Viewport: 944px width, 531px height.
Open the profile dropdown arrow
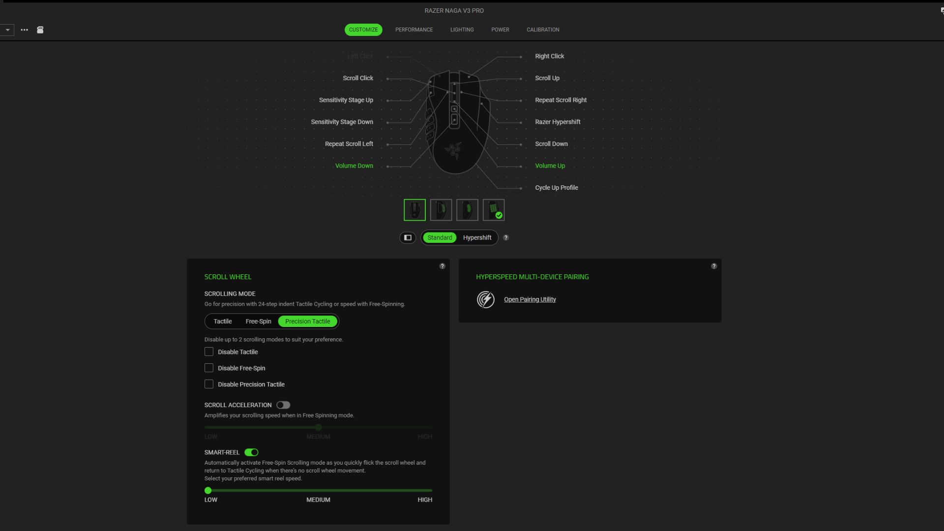click(7, 30)
